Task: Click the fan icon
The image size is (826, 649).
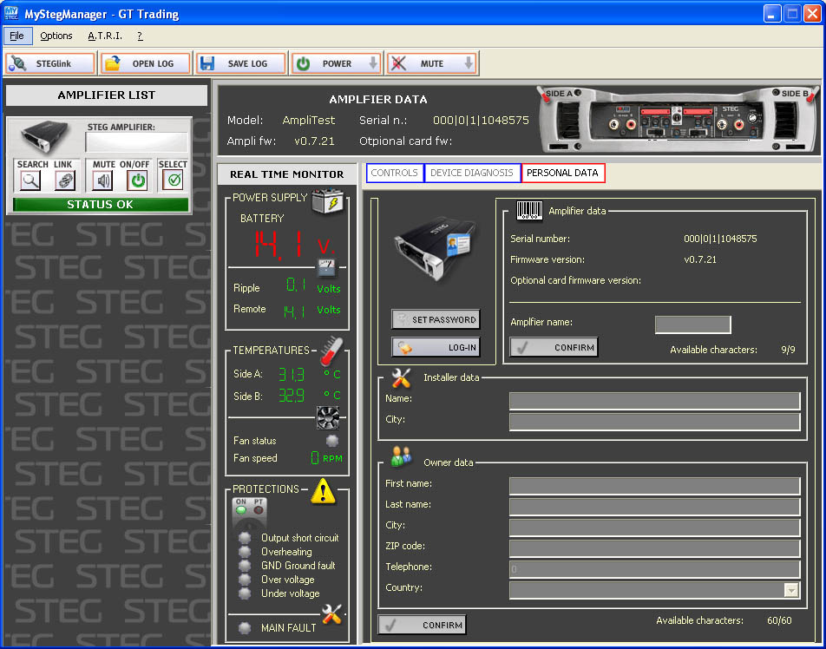Action: [327, 417]
